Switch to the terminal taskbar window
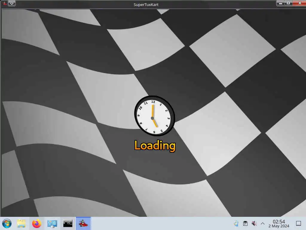Viewport: 306px width, 230px height. point(68,223)
